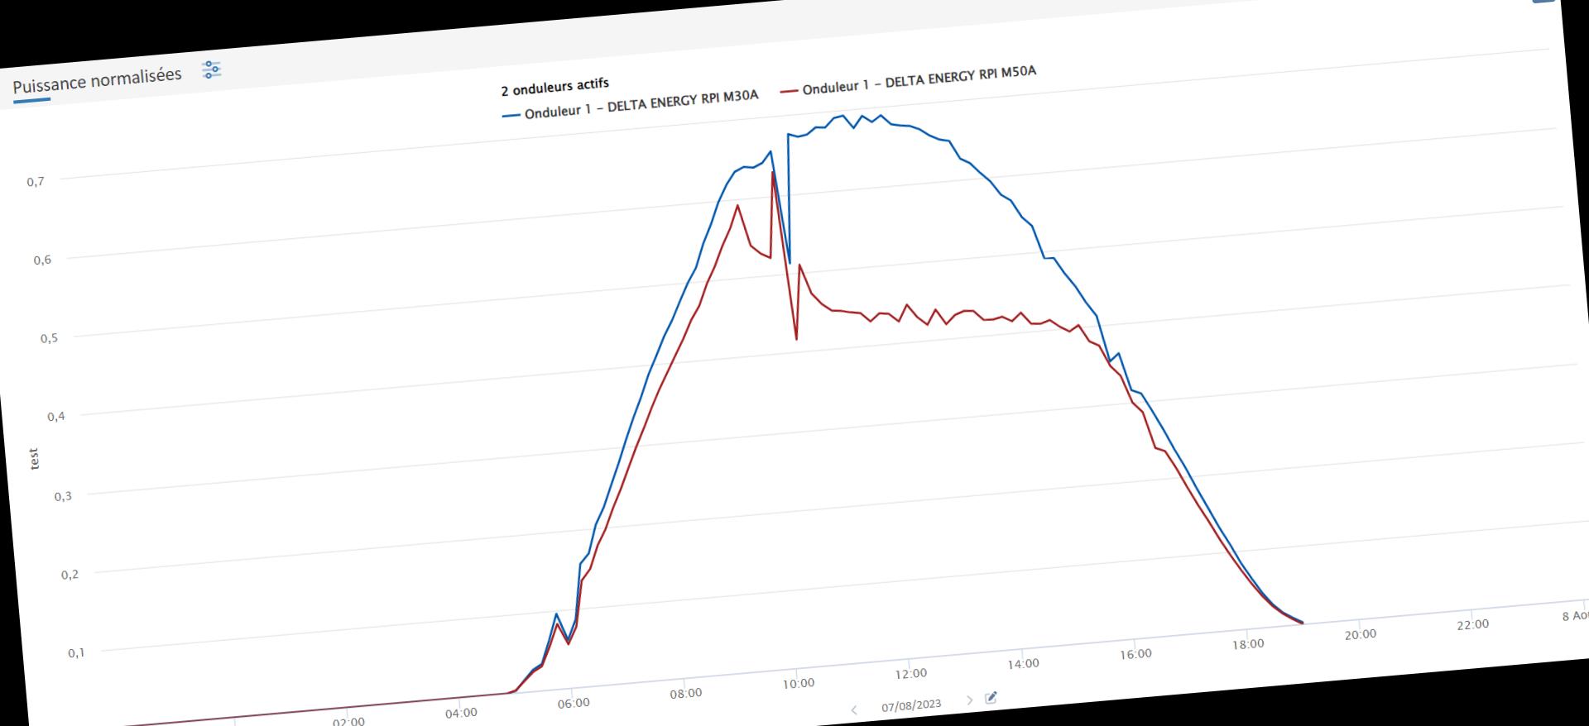Edit the date with the pencil icon
This screenshot has height=726, width=1589.
pos(991,698)
